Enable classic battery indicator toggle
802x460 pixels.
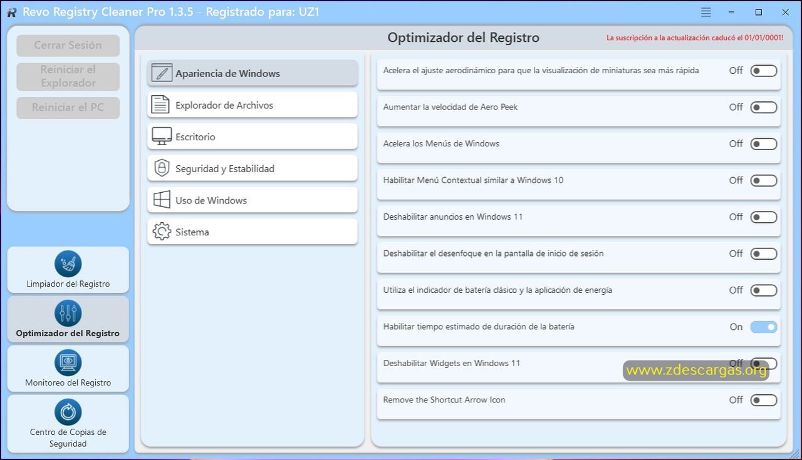pos(764,290)
